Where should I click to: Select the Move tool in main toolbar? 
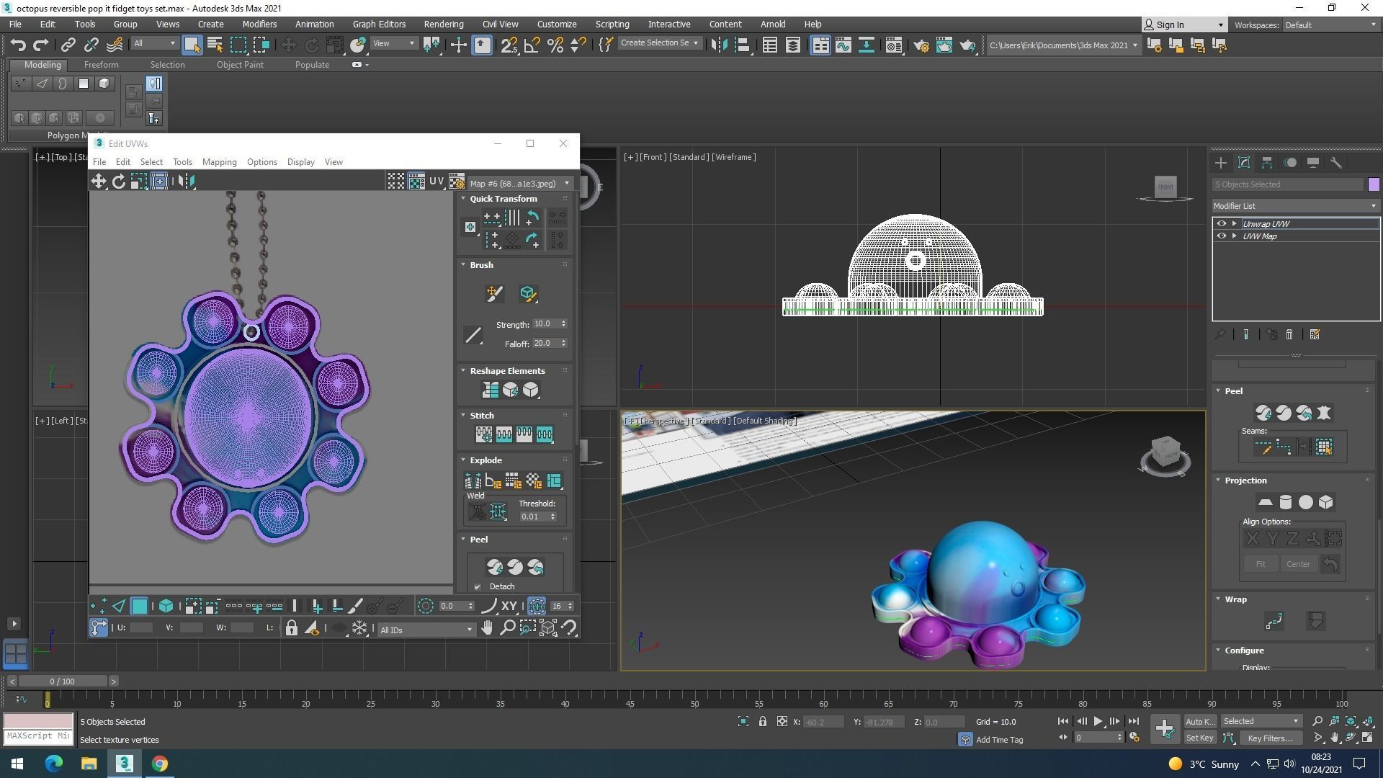[288, 45]
